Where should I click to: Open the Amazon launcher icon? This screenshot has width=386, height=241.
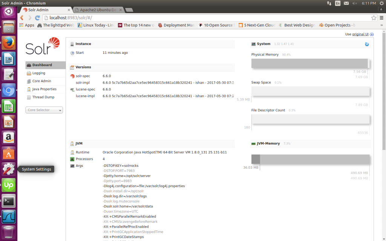pyautogui.click(x=9, y=138)
